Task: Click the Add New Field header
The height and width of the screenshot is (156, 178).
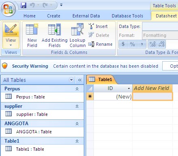Action: point(153,88)
